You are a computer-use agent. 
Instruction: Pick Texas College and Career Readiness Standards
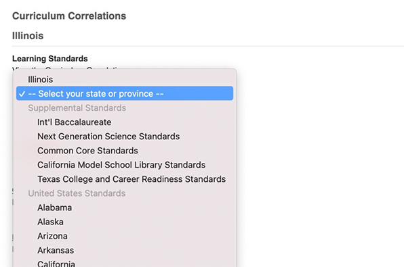(x=125, y=179)
